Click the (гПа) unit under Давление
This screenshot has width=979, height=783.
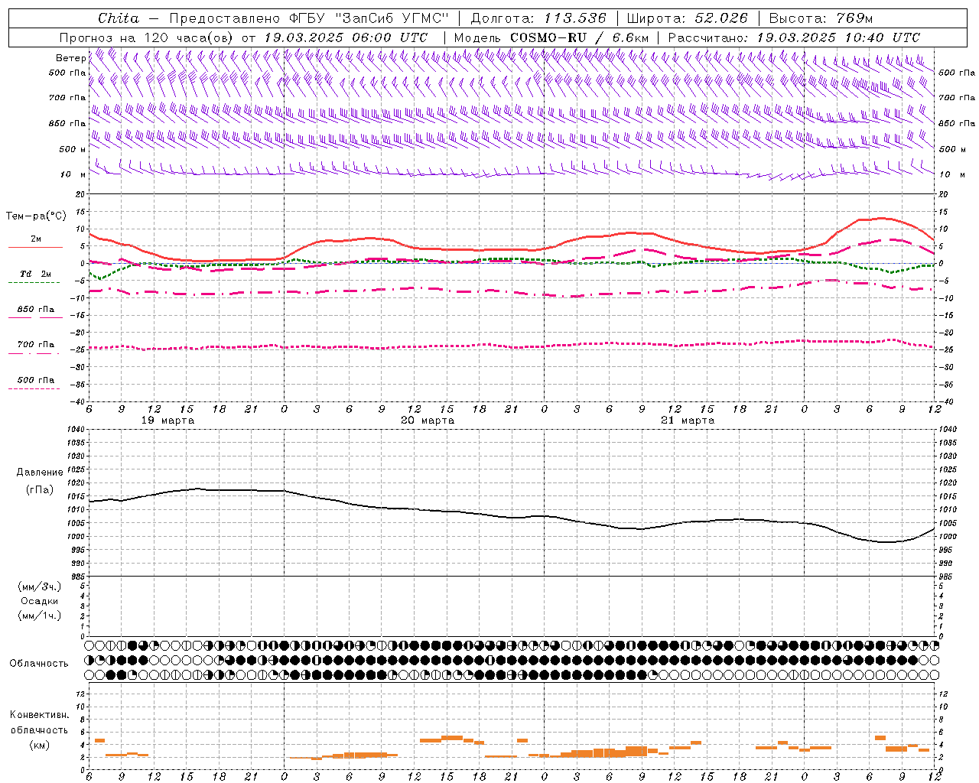(x=40, y=489)
